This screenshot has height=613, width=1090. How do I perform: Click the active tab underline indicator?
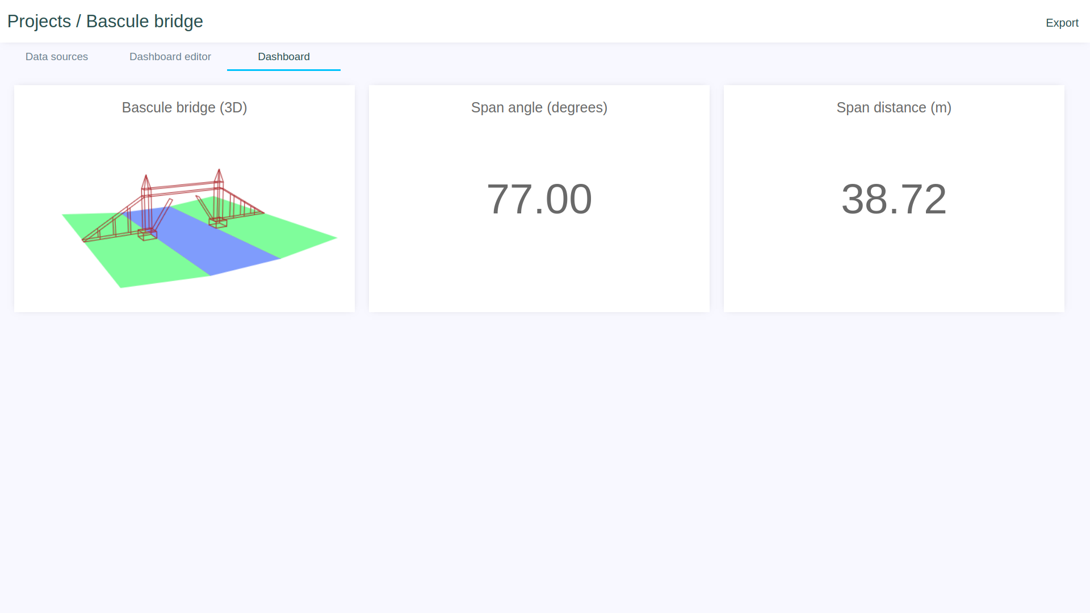[x=284, y=70]
